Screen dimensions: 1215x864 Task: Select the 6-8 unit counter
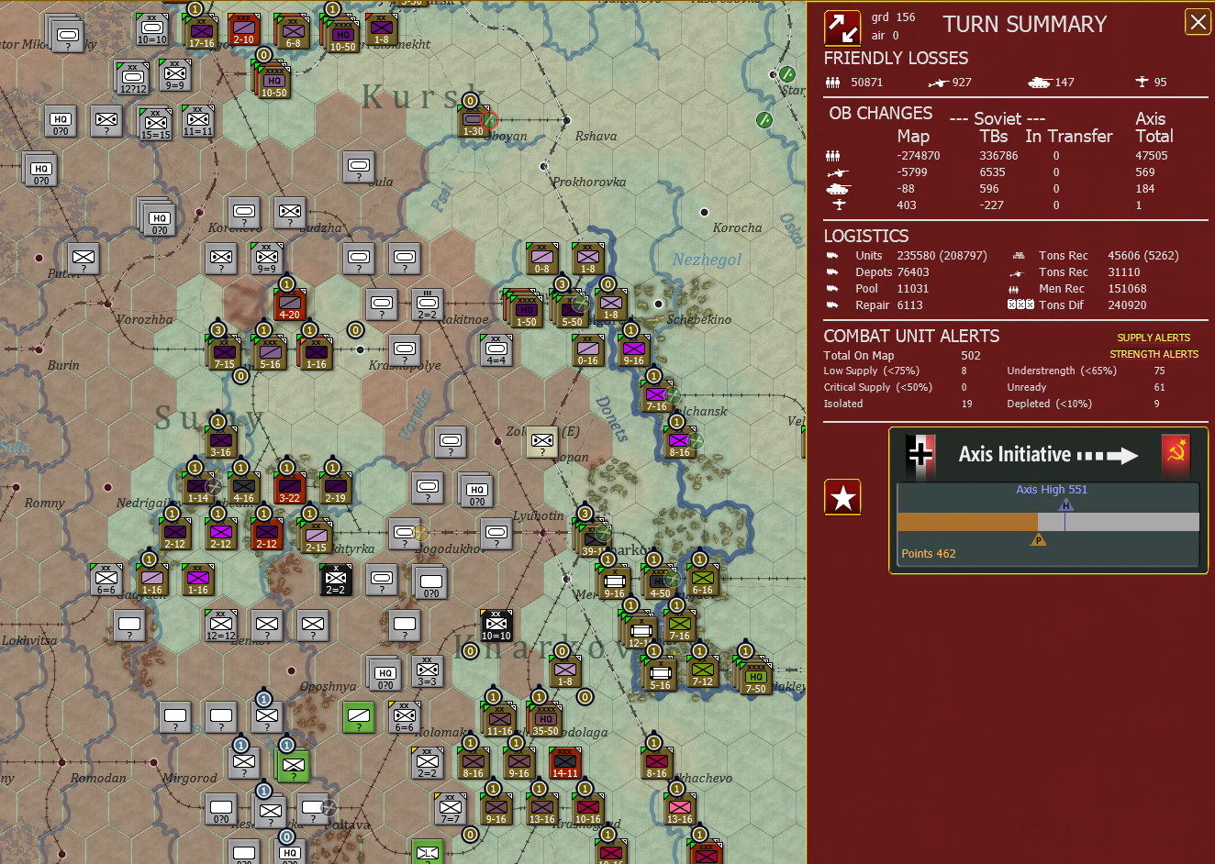coord(293,32)
